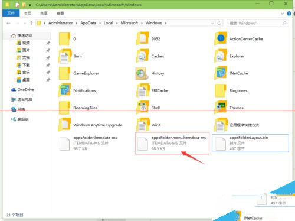Open the WinX folder
The height and width of the screenshot is (221, 295).
149,125
